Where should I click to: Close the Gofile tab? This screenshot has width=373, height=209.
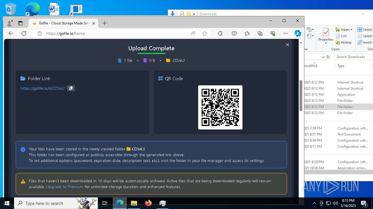click(x=94, y=23)
